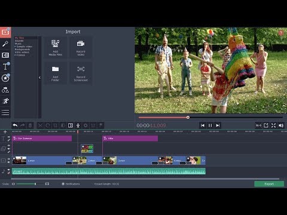Click the Add Folder tile
The height and width of the screenshot is (215, 287).
coord(56,73)
